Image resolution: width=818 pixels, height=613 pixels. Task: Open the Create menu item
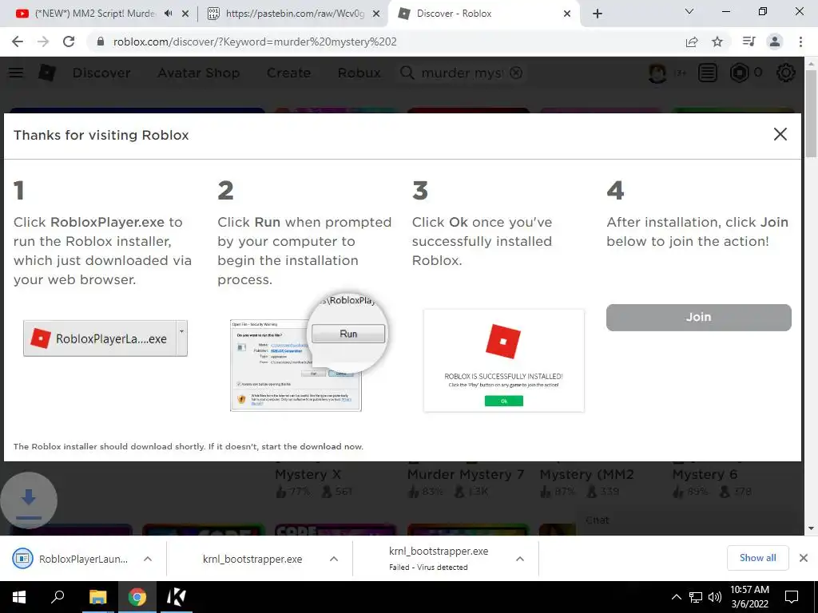point(288,73)
